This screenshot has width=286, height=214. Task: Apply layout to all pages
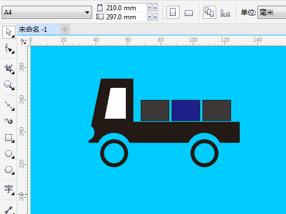click(x=209, y=13)
